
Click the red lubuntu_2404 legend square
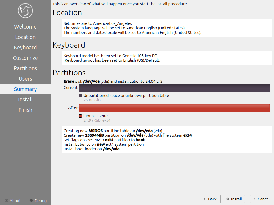point(80,116)
